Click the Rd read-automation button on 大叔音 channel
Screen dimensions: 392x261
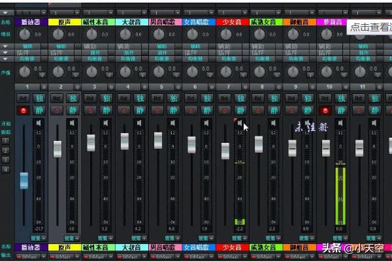point(124,99)
